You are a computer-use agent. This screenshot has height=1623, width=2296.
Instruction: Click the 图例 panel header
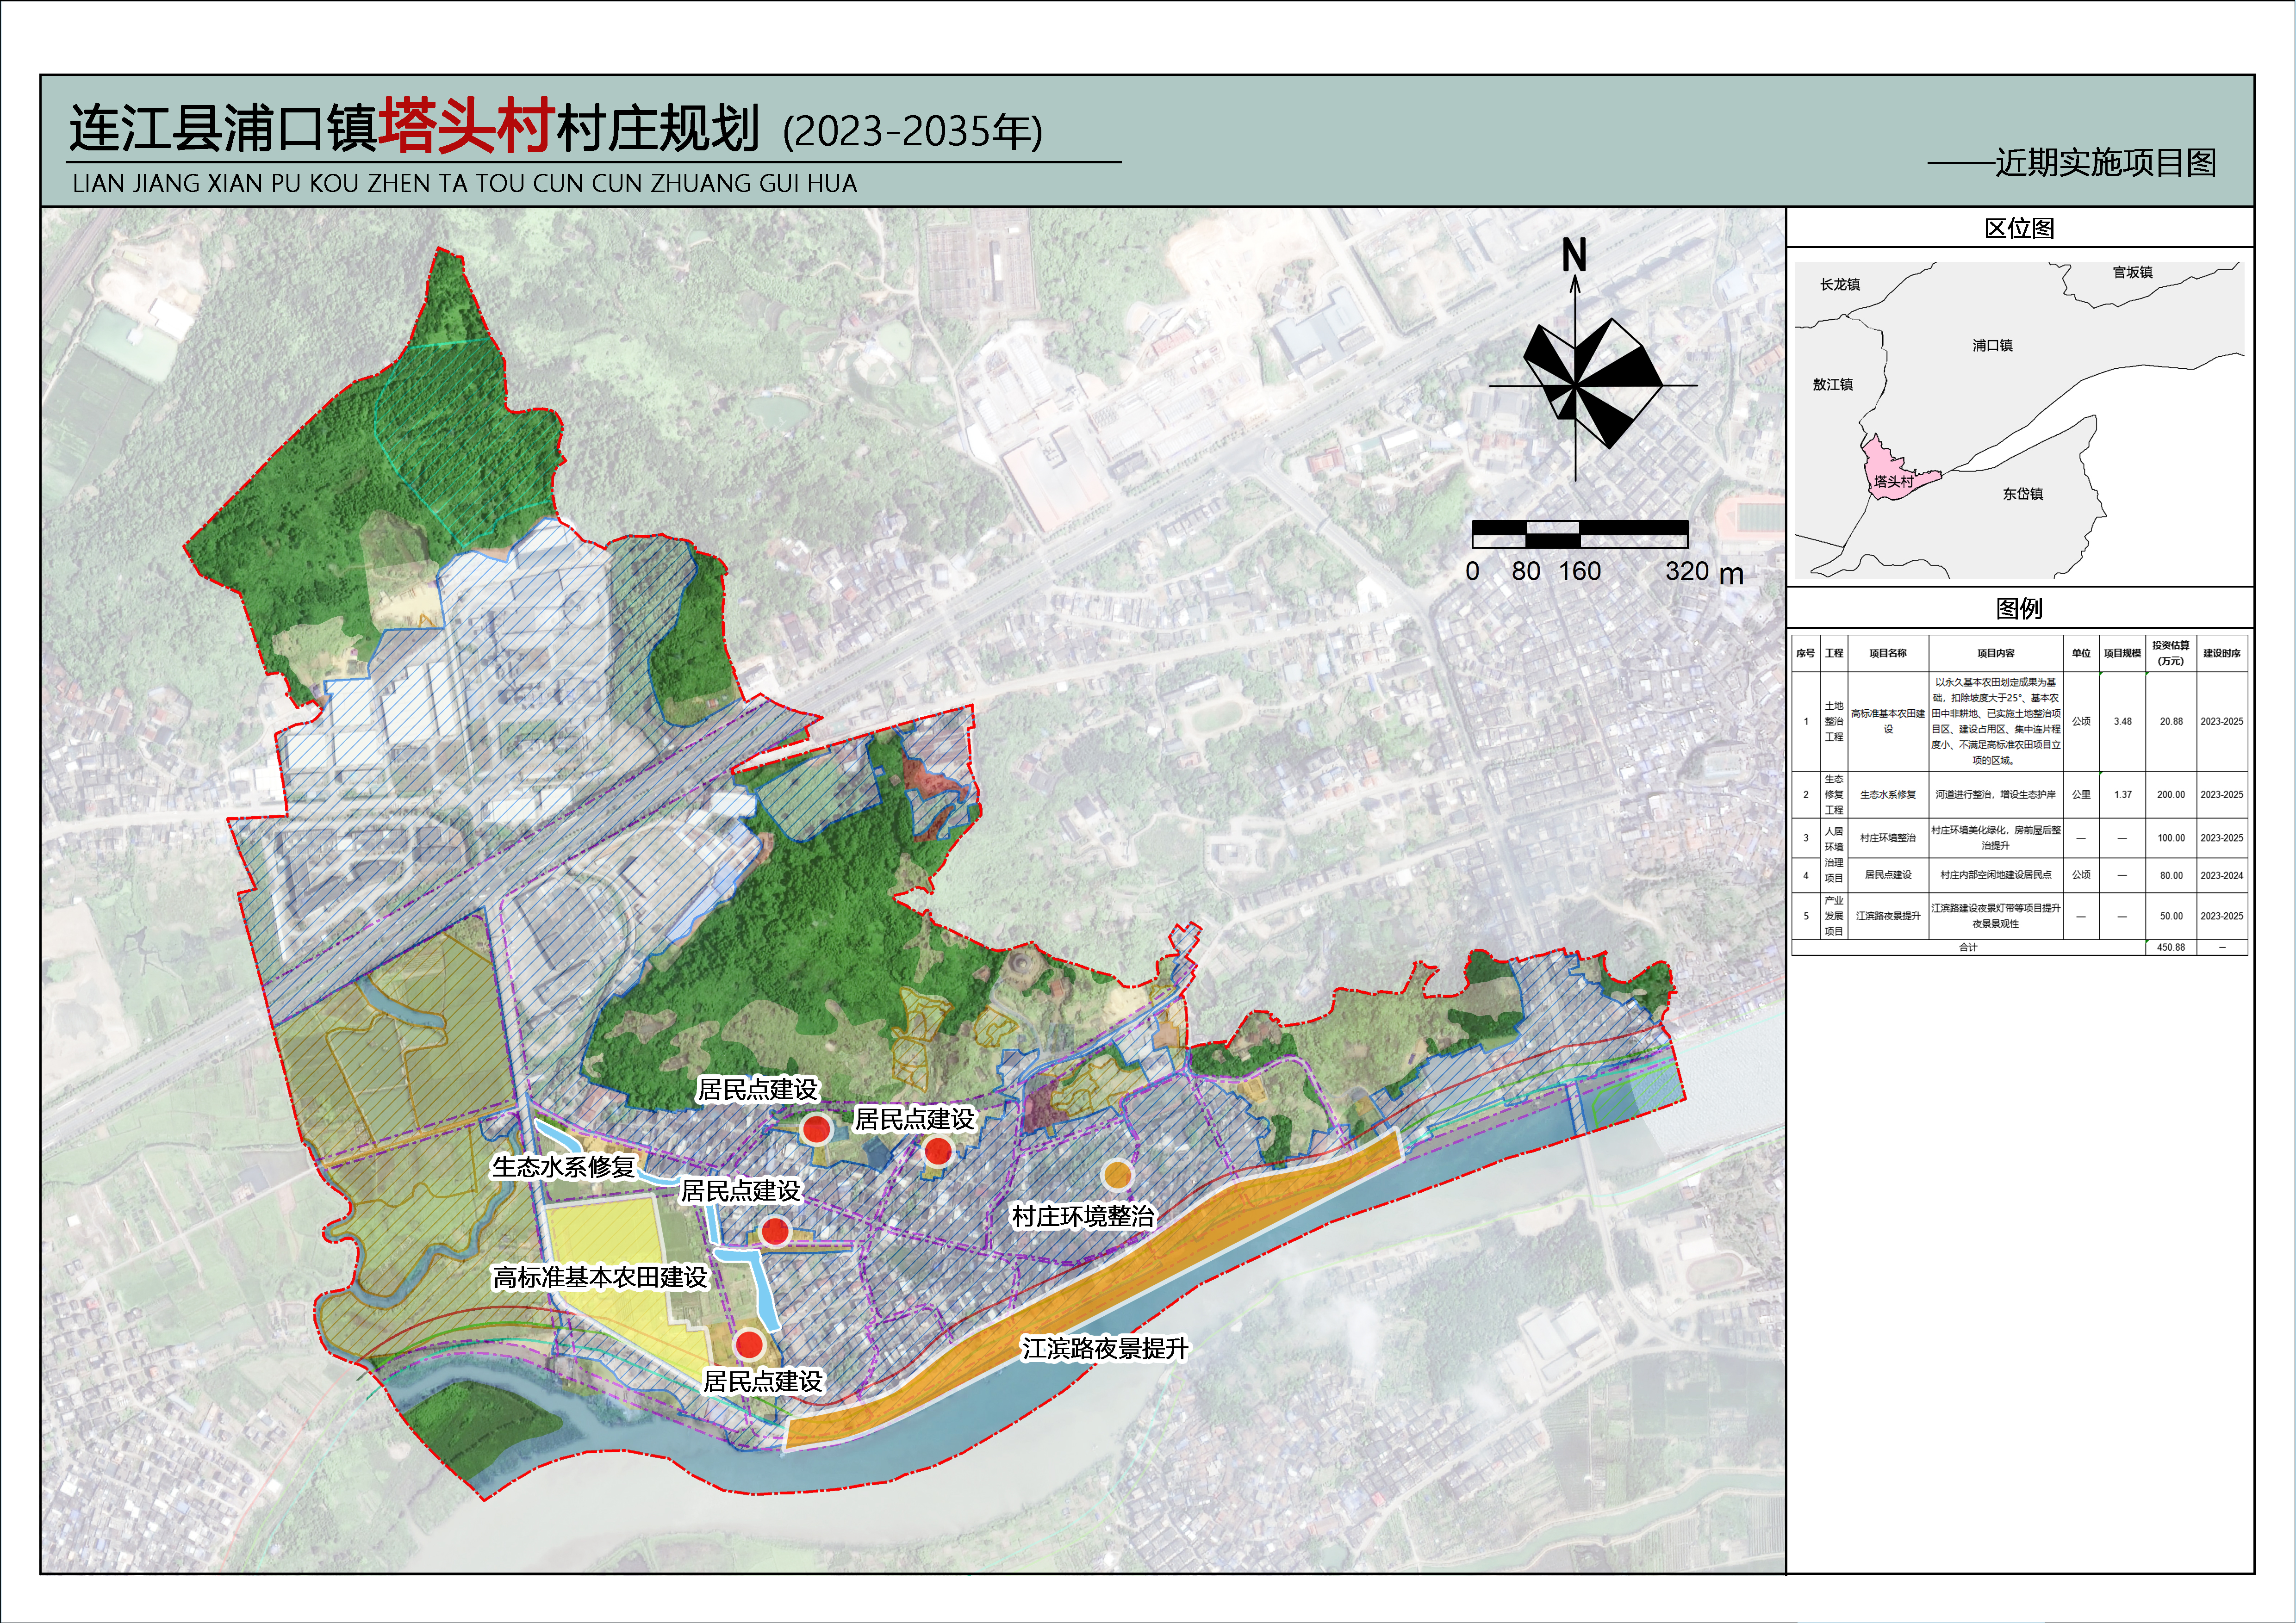[2019, 609]
